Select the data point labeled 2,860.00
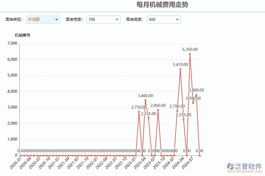The width and height of the screenshot is (265, 176). click(x=158, y=109)
